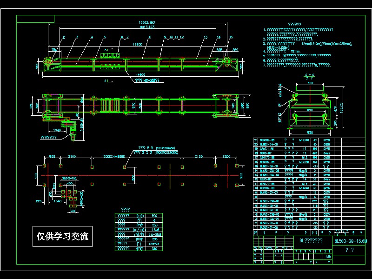Select the BL??????? drawing title text
372x279 pixels.
point(311,240)
